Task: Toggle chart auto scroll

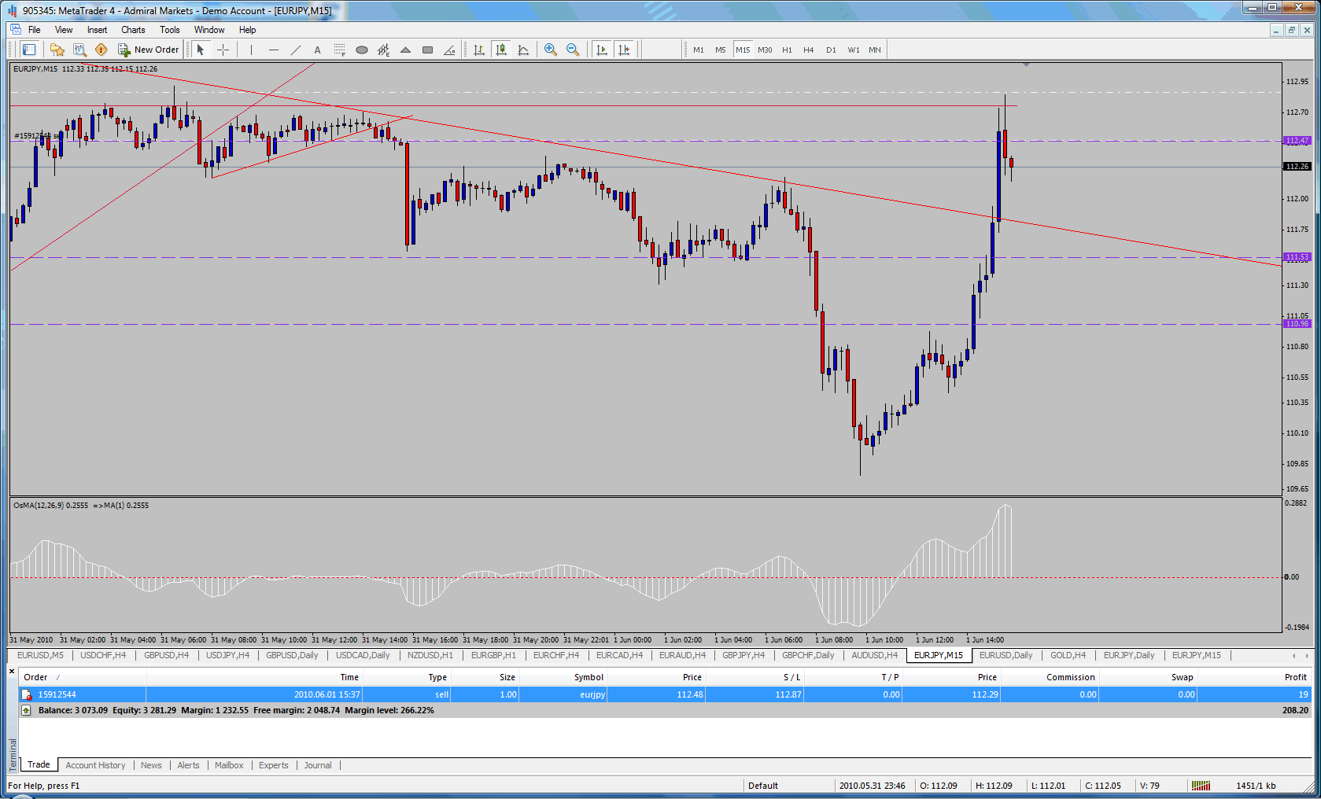Action: coord(601,50)
